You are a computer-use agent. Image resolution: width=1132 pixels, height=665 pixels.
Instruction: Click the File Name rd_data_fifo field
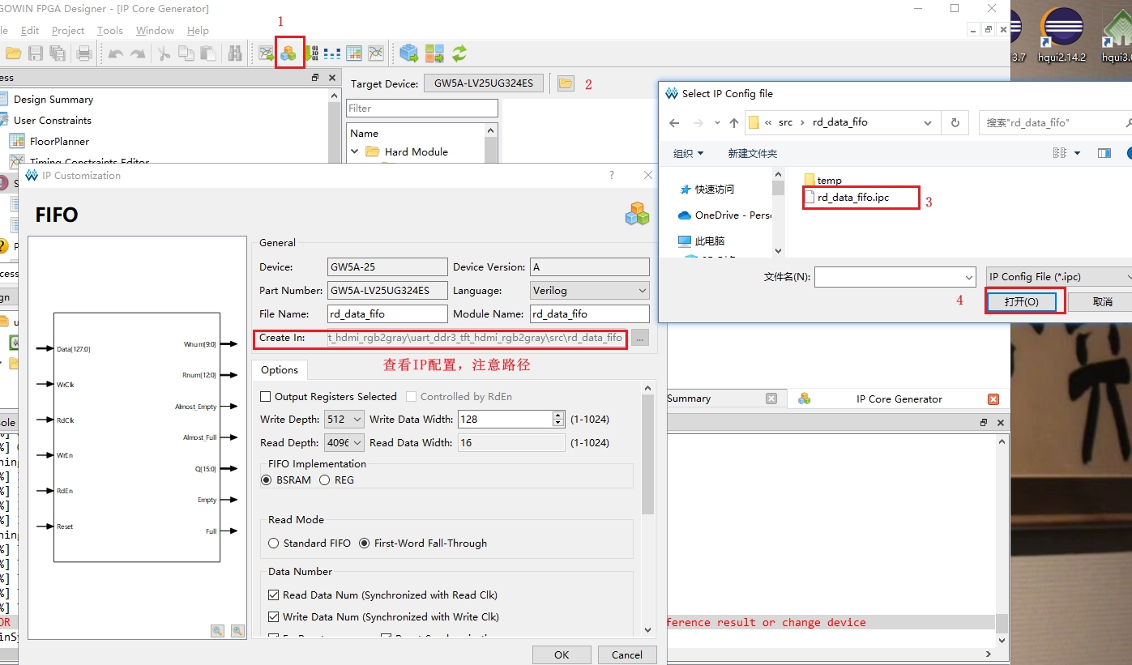(x=387, y=313)
